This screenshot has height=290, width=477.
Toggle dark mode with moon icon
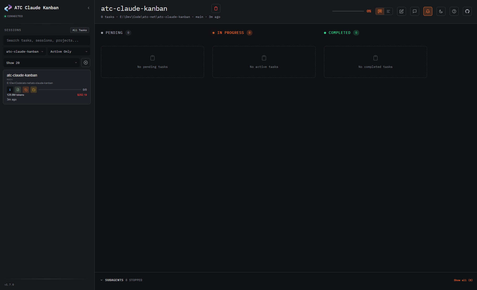(x=441, y=11)
